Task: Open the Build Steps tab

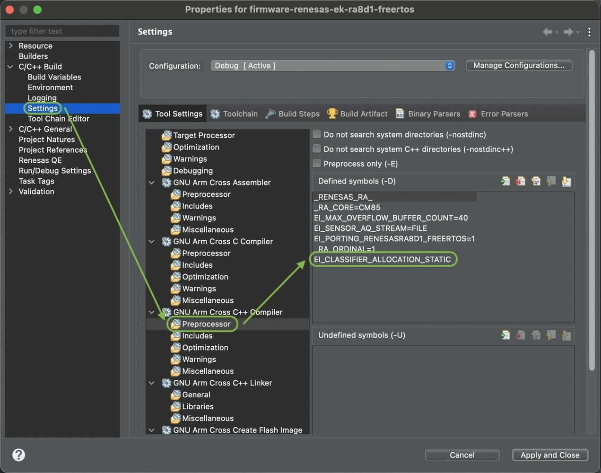Action: (293, 114)
